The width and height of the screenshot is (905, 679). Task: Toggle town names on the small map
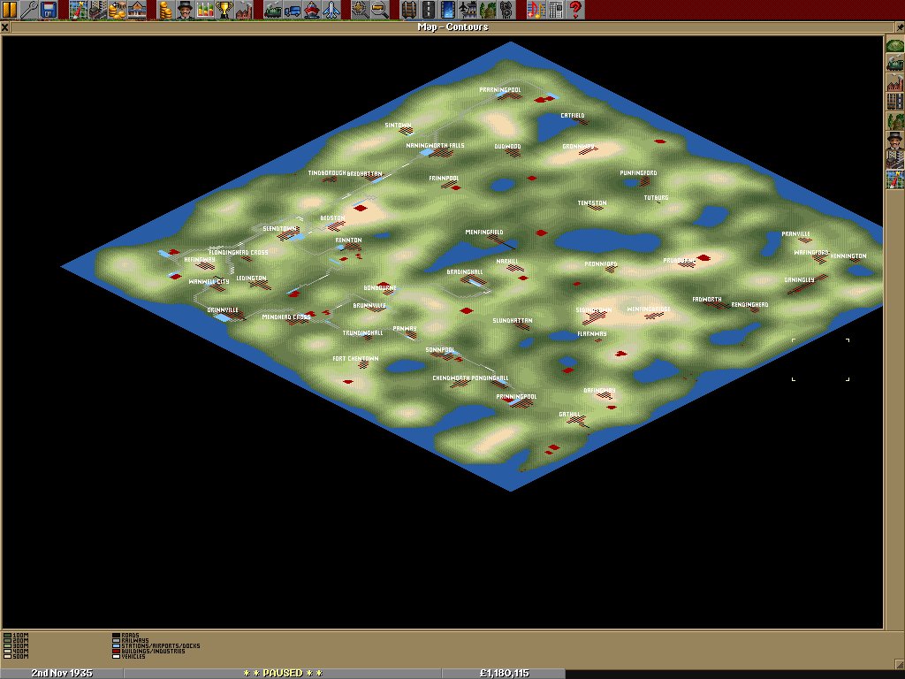[x=895, y=159]
